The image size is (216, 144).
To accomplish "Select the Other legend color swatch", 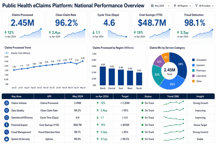I will (193, 81).
